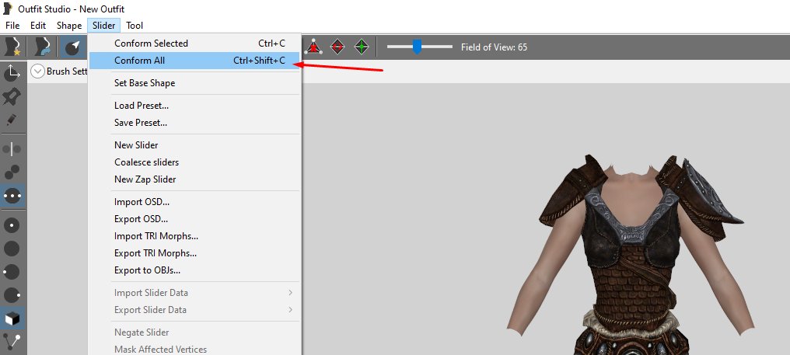Image resolution: width=790 pixels, height=355 pixels.
Task: Open the Edit menu
Action: click(x=38, y=25)
